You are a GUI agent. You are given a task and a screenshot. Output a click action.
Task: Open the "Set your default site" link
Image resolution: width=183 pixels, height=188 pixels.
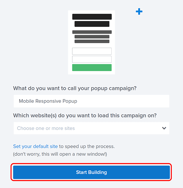point(35,146)
